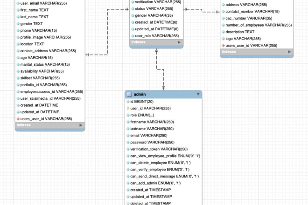308x205 pixels.
Task: Expand Indexes section of the right company table
Action: pos(289,52)
